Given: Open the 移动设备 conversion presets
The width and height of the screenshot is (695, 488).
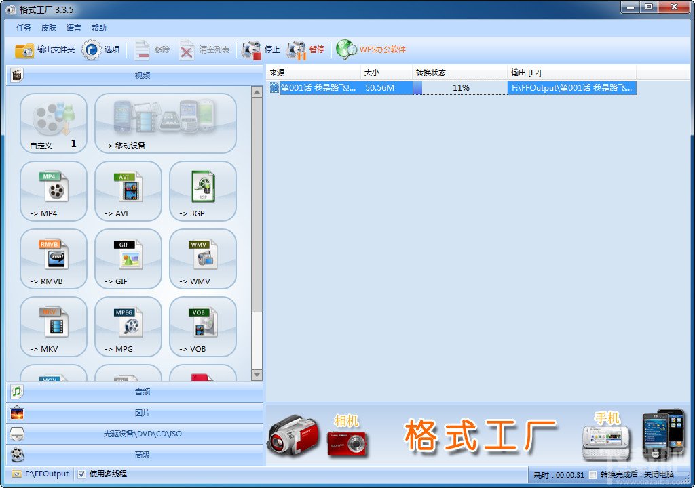Looking at the screenshot, I should click(166, 123).
